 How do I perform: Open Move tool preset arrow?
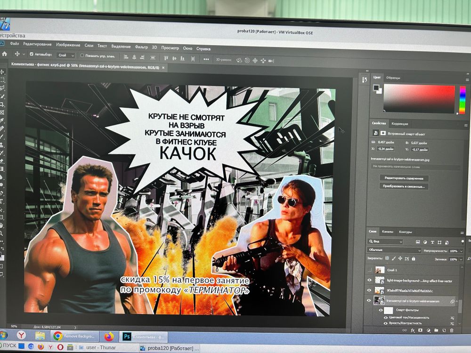(24, 54)
